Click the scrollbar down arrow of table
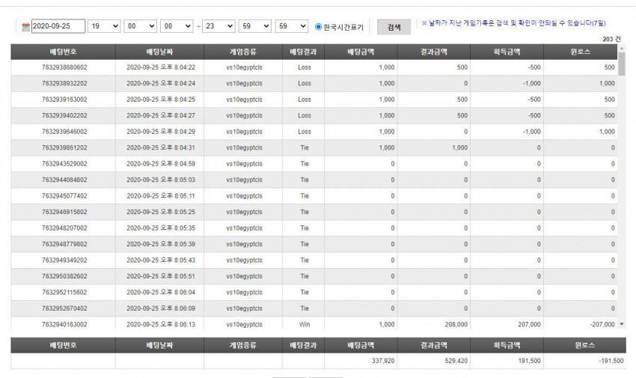 click(621, 323)
